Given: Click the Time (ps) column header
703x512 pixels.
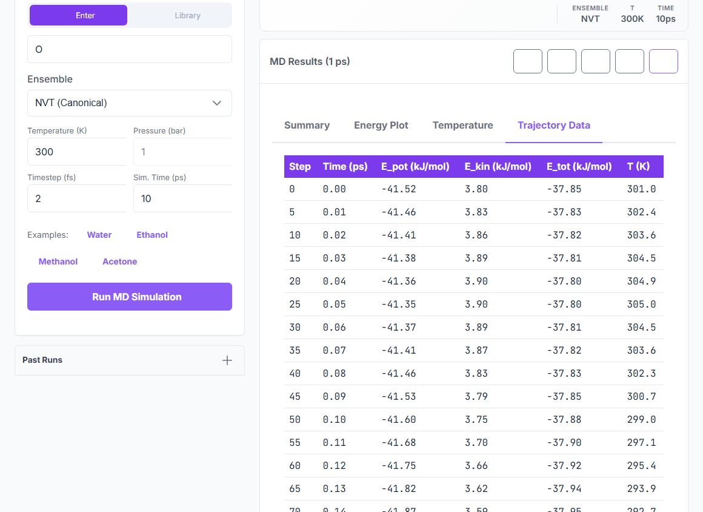Looking at the screenshot, I should pos(345,166).
